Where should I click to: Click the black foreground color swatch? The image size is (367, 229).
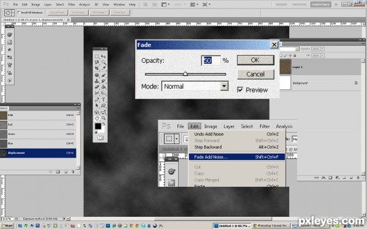click(x=98, y=126)
